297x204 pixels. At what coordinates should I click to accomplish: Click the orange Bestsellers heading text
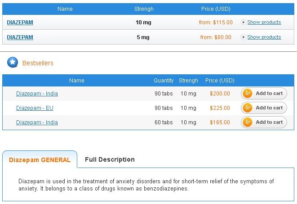click(38, 63)
